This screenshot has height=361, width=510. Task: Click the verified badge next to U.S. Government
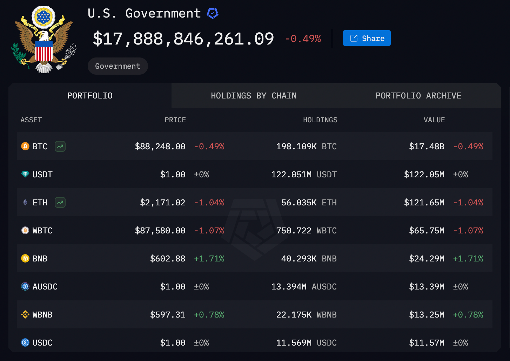pos(213,13)
